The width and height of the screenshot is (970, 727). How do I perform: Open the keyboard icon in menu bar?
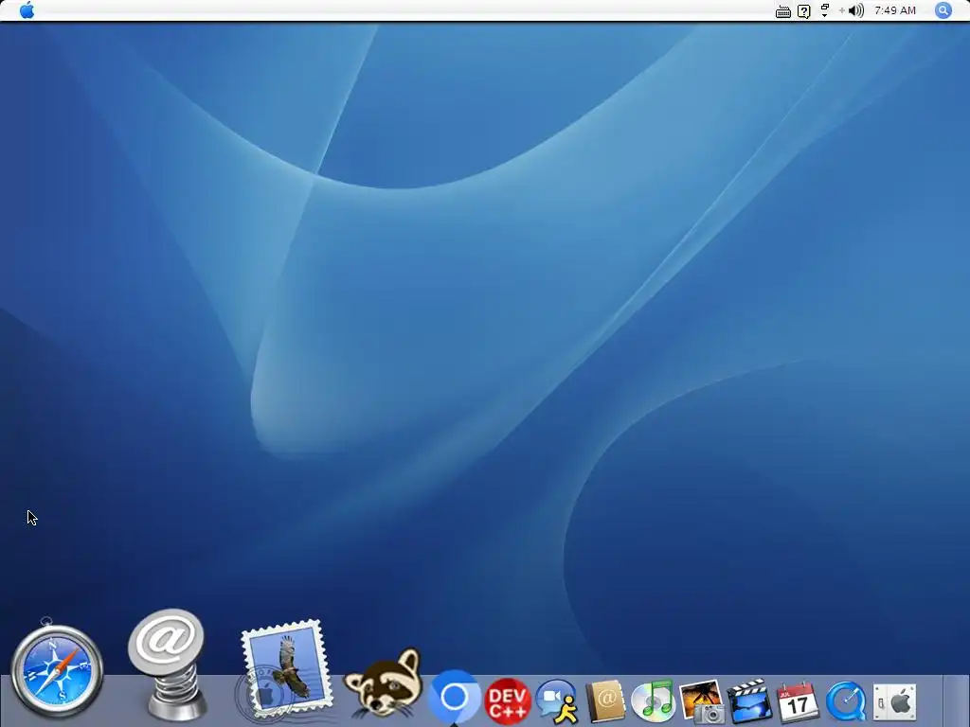(x=783, y=11)
